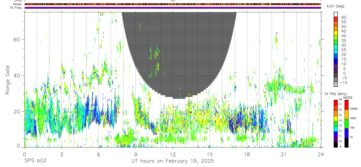Screen dimensions: 361x167
Task: Click the x-axis tick label '6'
Action: pos(98,154)
